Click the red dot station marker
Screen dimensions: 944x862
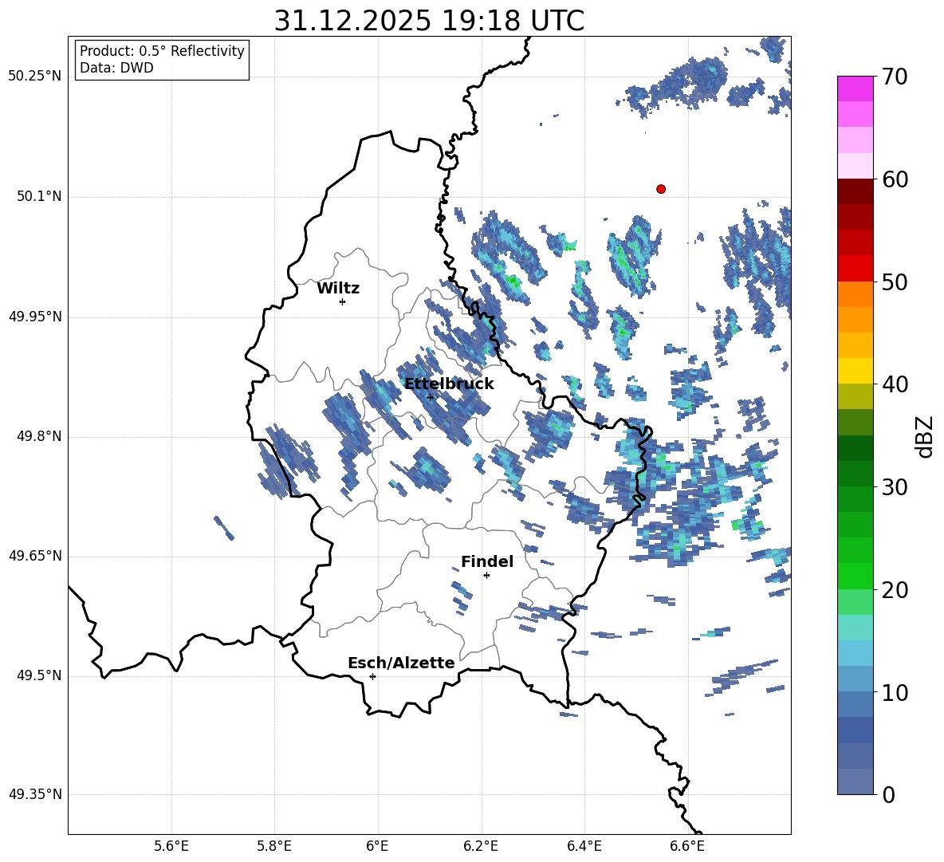pos(661,189)
